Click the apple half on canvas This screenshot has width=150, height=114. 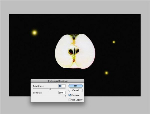pyautogui.click(x=75, y=51)
